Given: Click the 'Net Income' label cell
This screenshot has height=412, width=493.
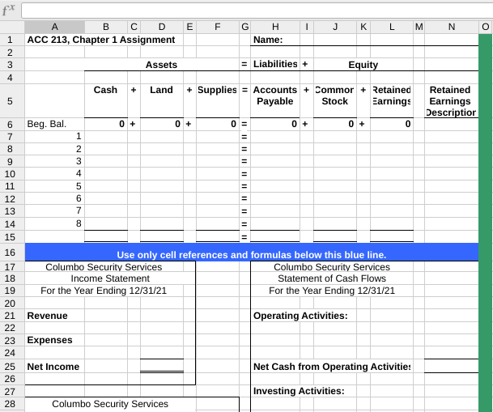Looking at the screenshot, I should (54, 367).
